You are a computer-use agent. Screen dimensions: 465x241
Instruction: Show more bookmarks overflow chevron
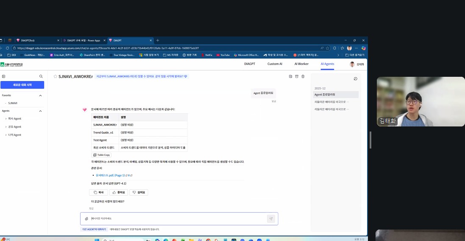(338, 55)
